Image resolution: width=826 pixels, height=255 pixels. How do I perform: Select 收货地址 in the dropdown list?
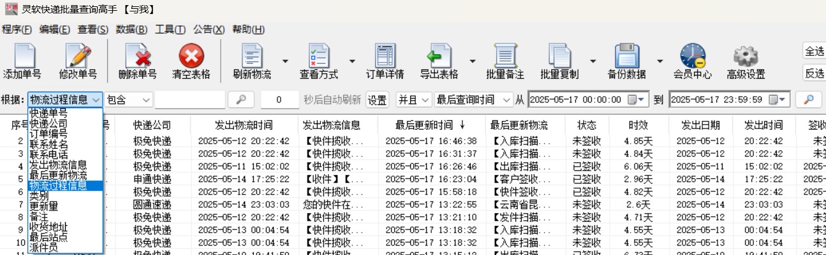(65, 227)
